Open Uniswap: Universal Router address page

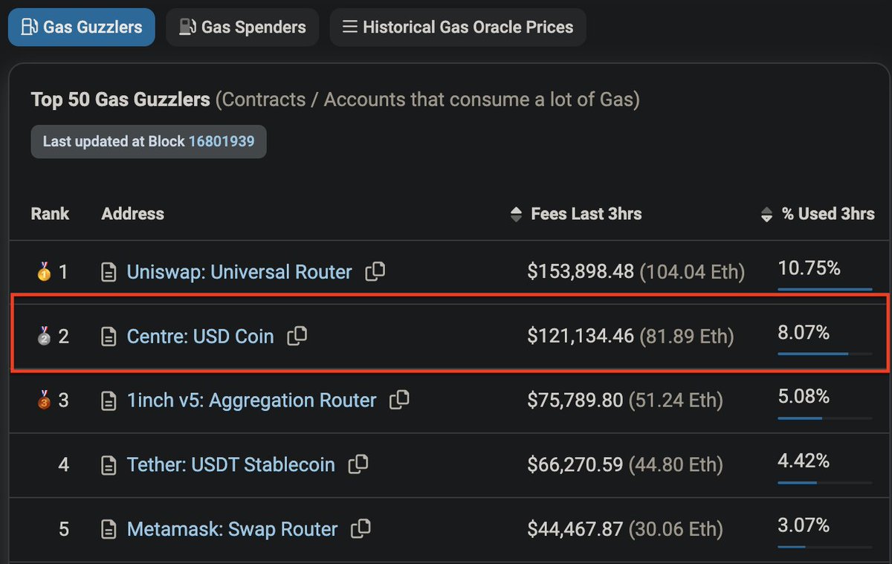(239, 272)
